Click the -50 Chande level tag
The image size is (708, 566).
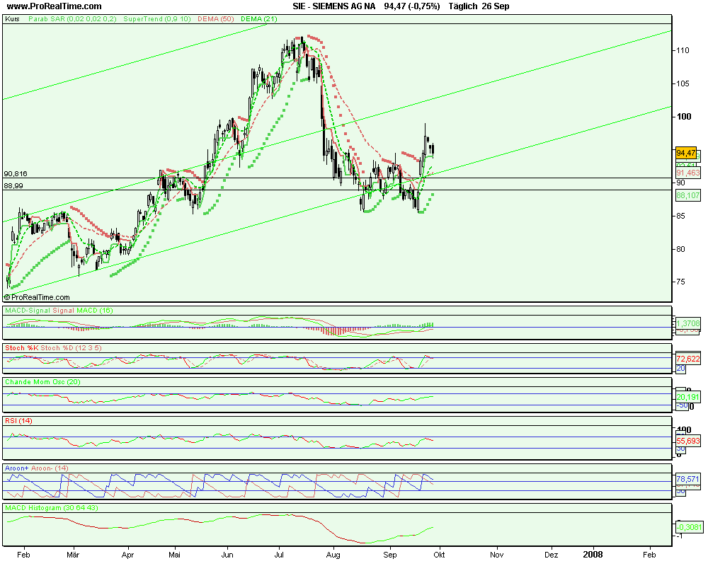(683, 406)
